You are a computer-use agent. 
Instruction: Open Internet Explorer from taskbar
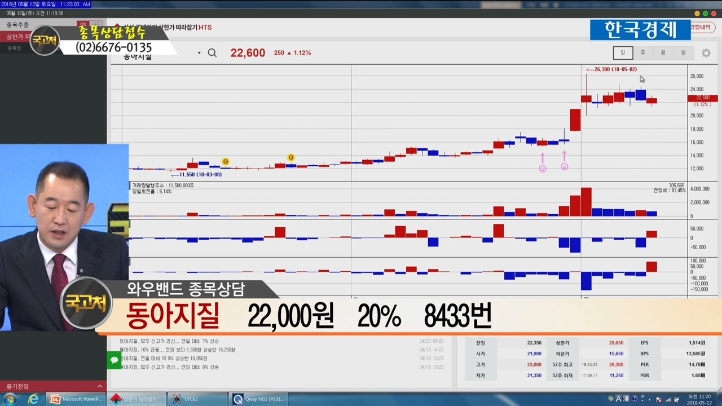click(33, 399)
